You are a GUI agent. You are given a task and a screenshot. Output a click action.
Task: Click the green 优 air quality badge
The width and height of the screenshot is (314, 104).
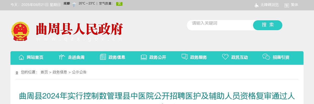tap(119, 4)
